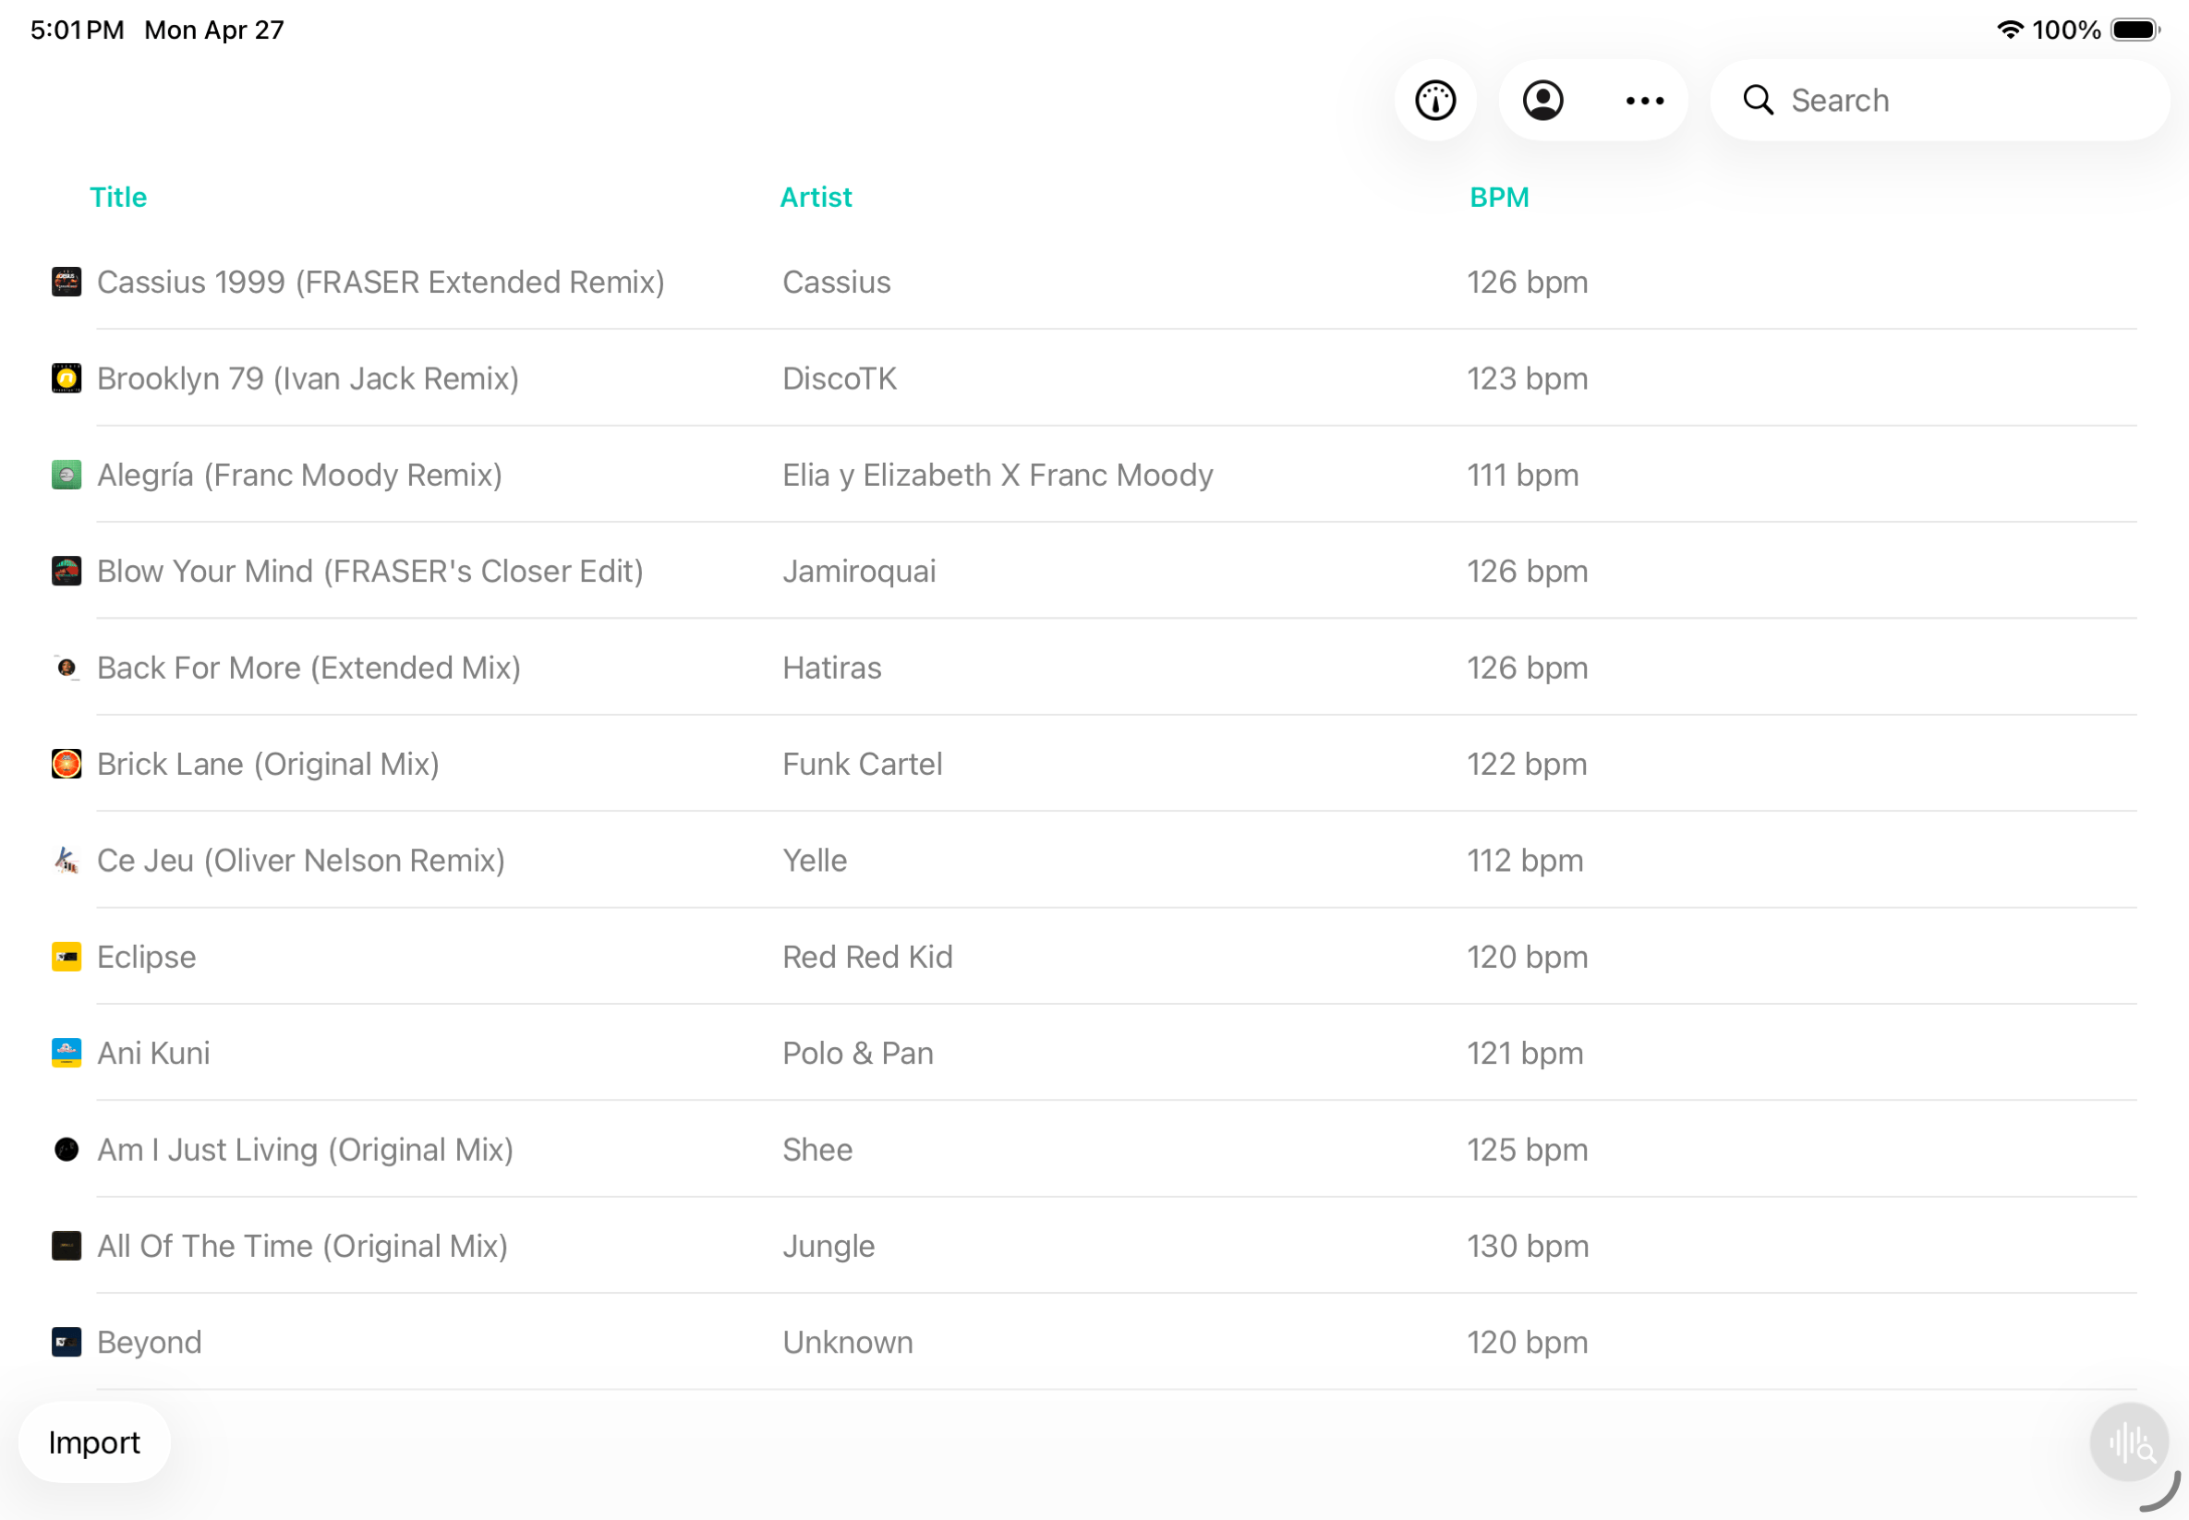Click the 112 bpm value
Viewport: 2189px width, 1520px height.
pos(1525,860)
